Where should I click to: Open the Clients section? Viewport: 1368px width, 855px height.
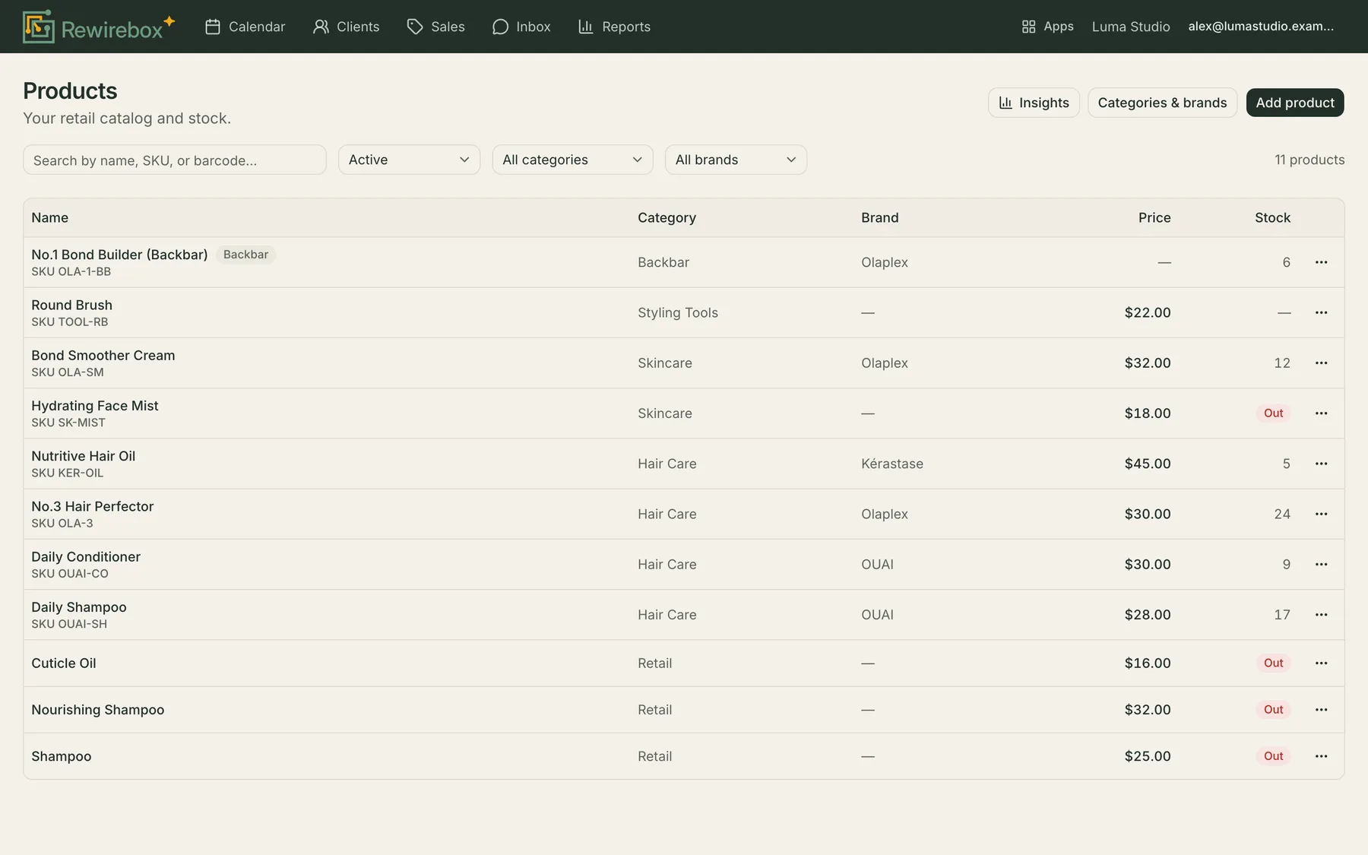click(347, 27)
